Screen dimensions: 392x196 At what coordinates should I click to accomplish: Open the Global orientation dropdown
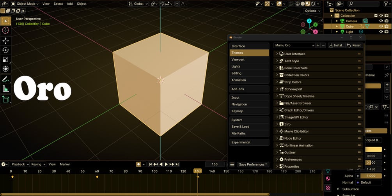(x=138, y=4)
